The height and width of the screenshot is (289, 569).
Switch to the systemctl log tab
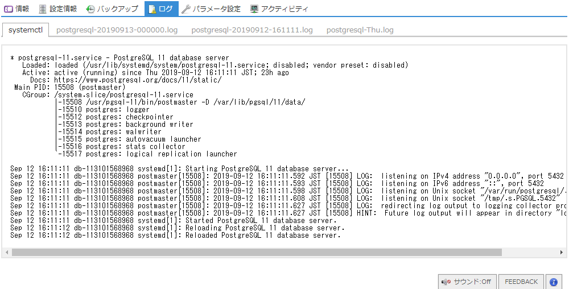[25, 30]
